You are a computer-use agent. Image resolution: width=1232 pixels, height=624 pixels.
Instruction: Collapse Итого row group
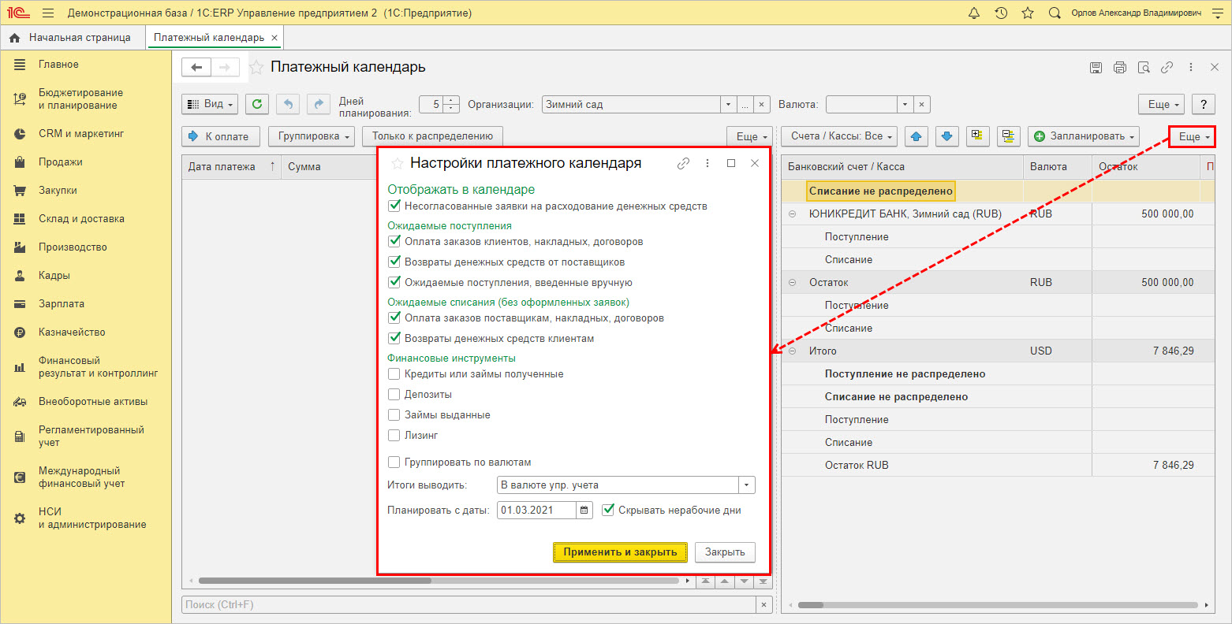tap(792, 351)
